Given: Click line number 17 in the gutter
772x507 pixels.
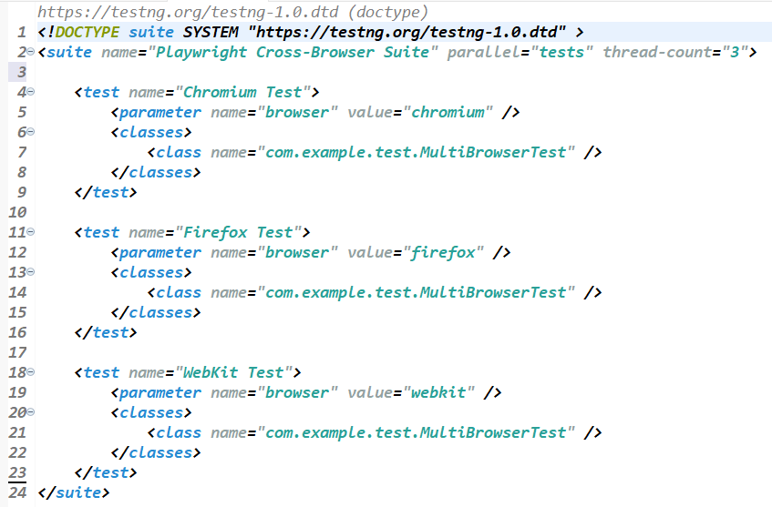Looking at the screenshot, I should click(17, 352).
